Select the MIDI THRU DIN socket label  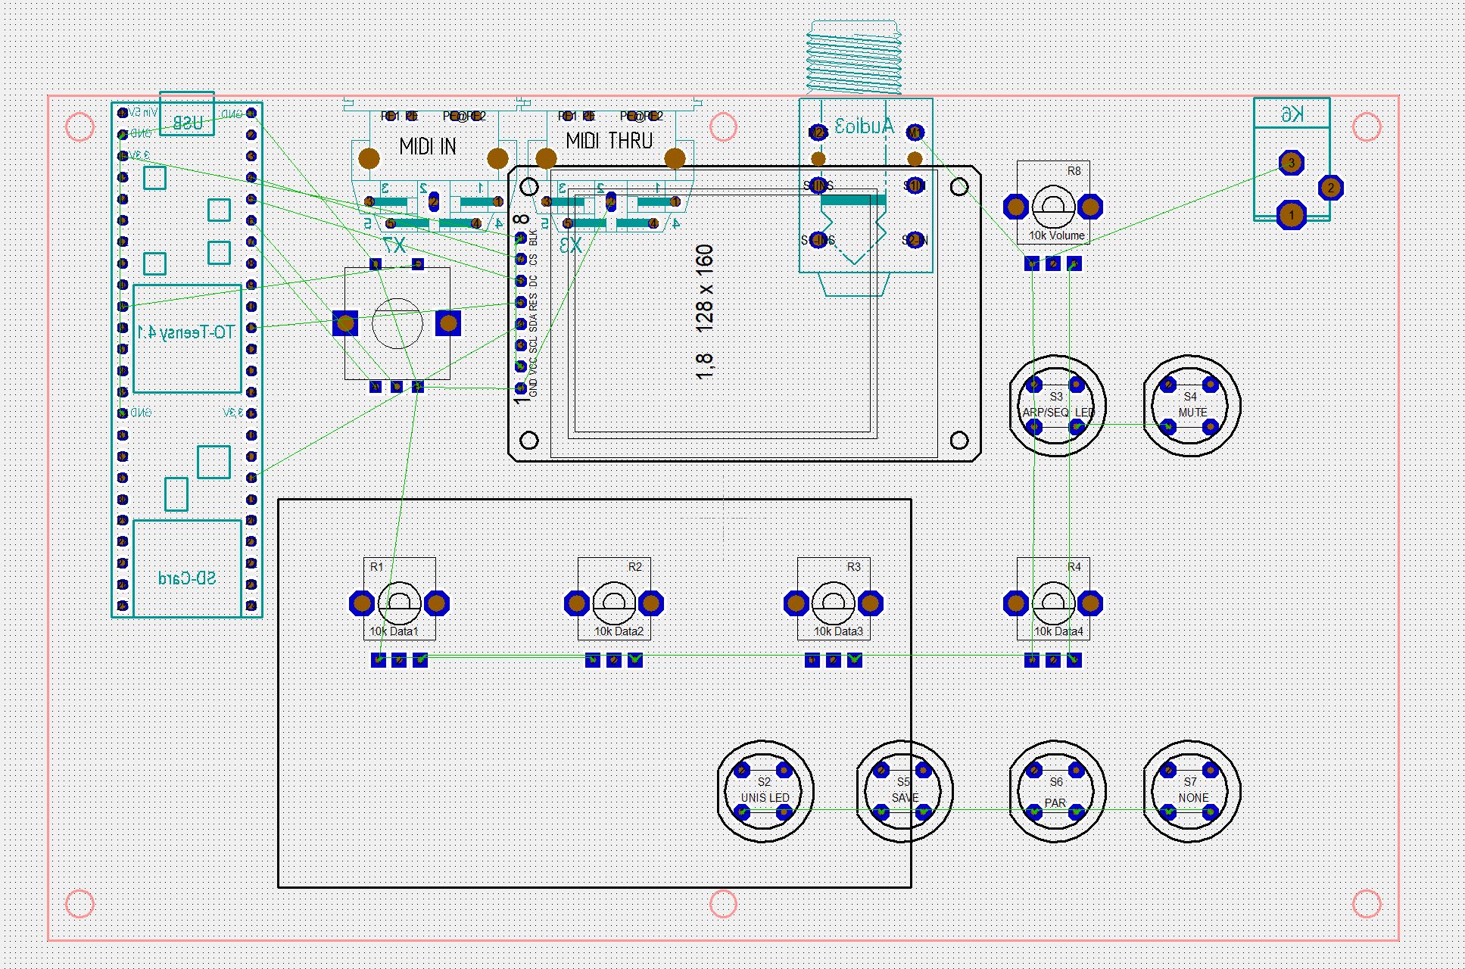pyautogui.click(x=609, y=141)
